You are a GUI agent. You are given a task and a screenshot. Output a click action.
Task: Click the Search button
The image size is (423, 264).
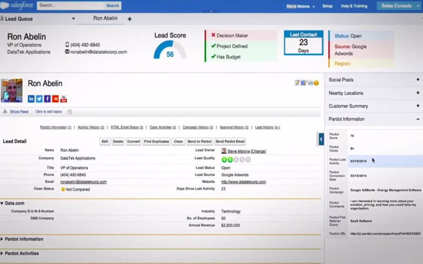point(113,5)
